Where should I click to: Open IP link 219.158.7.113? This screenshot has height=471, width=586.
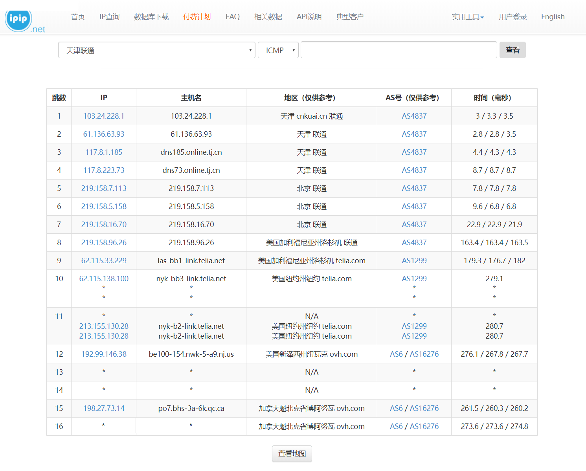pyautogui.click(x=104, y=189)
